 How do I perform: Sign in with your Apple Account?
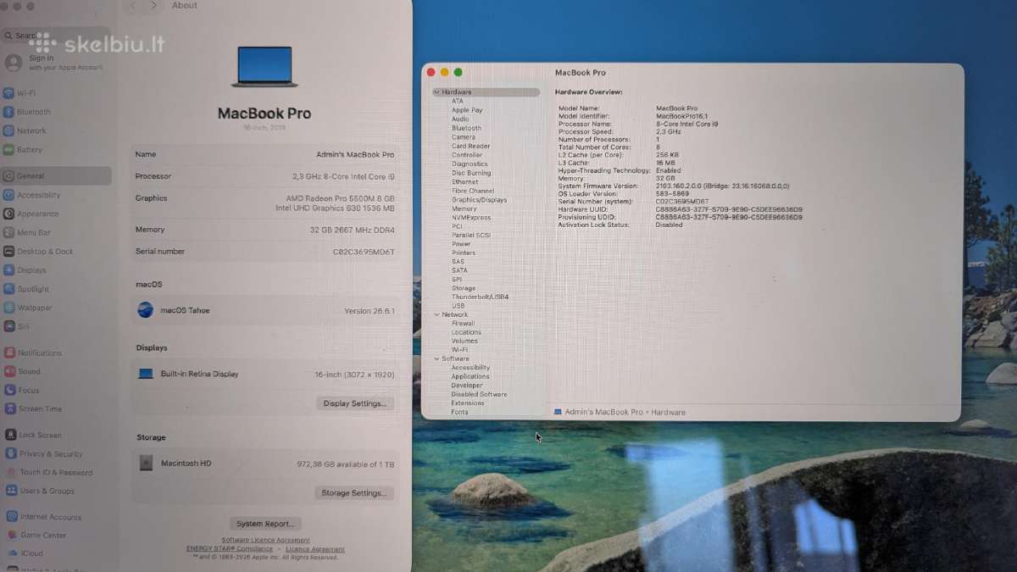[x=56, y=62]
